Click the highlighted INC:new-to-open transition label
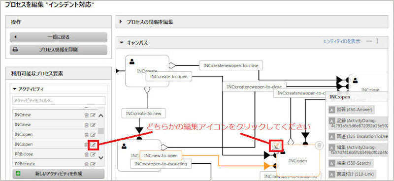Screen dimensions: 394x181 [161, 155]
